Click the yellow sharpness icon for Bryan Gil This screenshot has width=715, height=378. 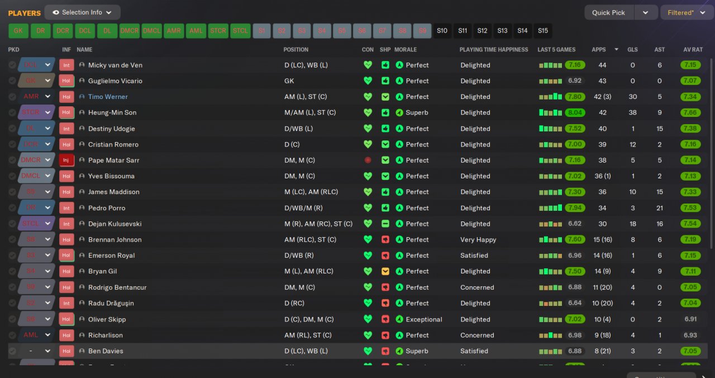pyautogui.click(x=385, y=271)
